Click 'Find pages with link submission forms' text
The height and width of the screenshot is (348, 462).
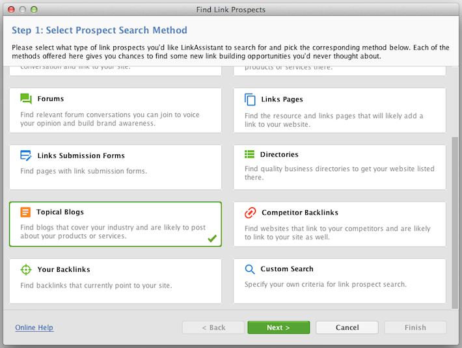pos(84,171)
